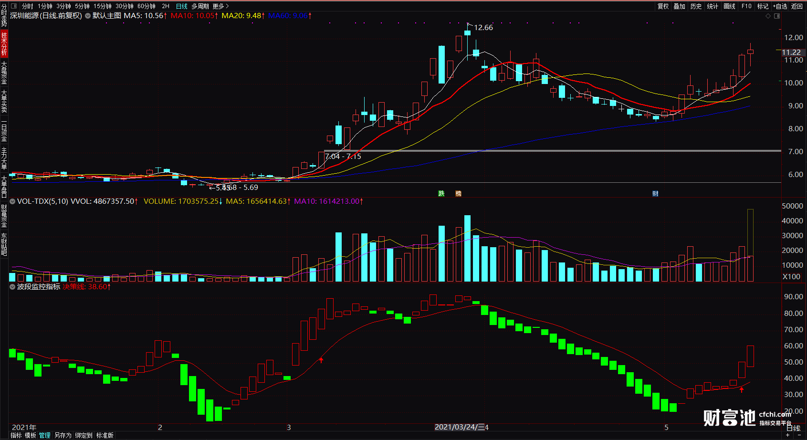The height and width of the screenshot is (440, 807).
Task: Click the 叠加 overlay button
Action: pyautogui.click(x=680, y=6)
